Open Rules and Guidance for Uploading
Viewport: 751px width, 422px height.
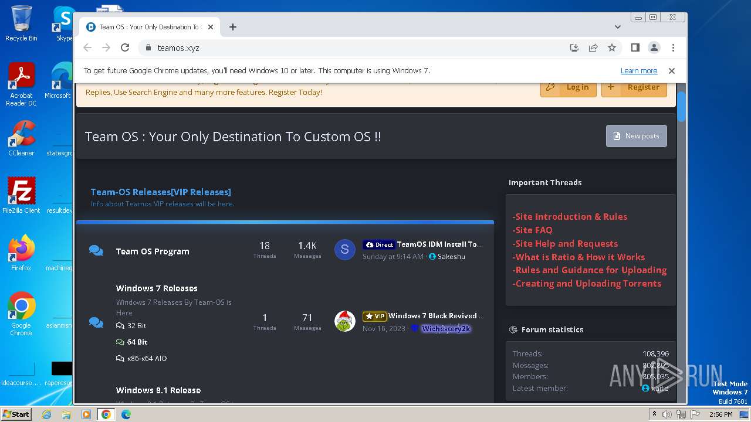pyautogui.click(x=590, y=270)
